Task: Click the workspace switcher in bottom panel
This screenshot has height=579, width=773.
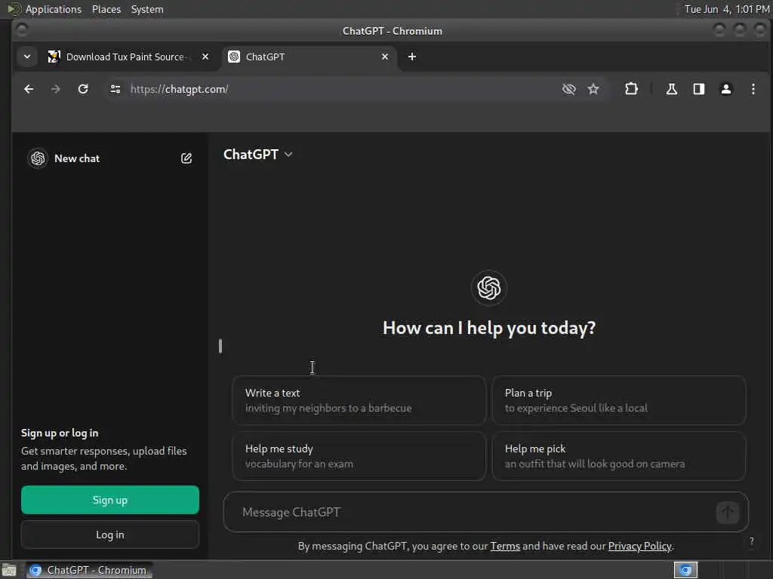Action: pyautogui.click(x=685, y=570)
